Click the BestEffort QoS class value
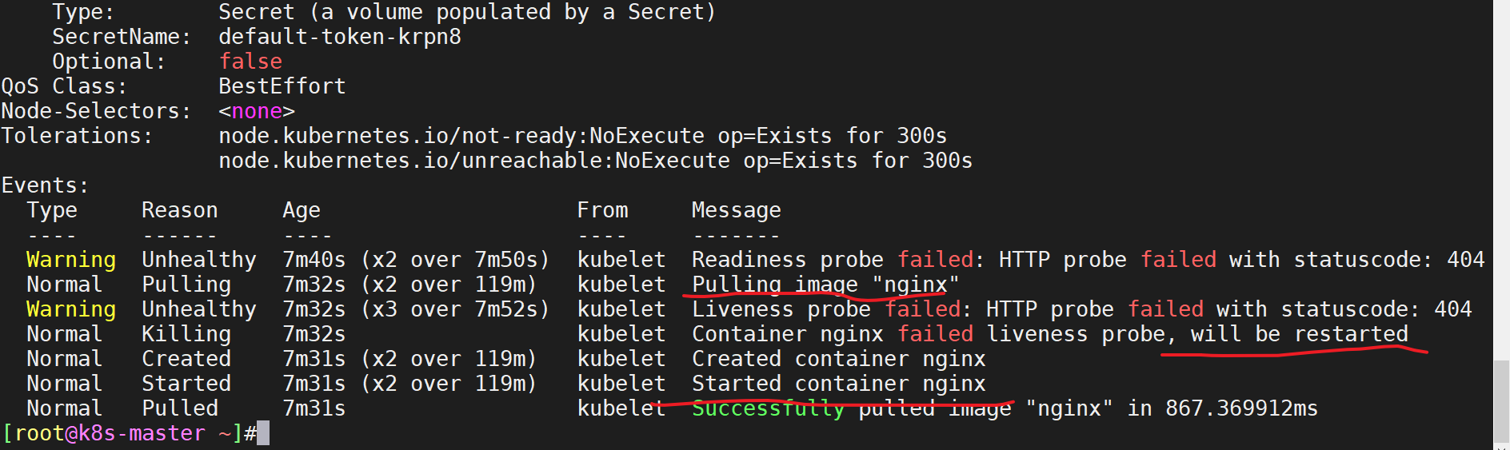1510x450 pixels. pos(282,86)
